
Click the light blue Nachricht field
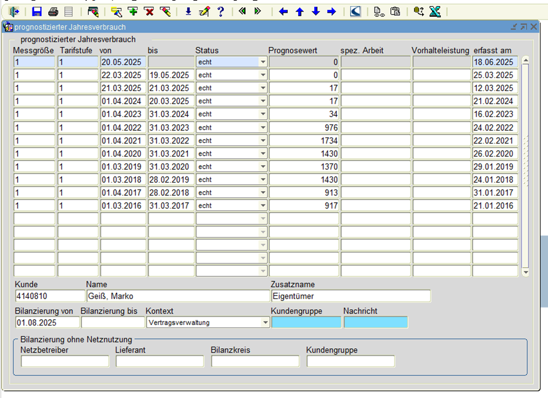point(375,322)
